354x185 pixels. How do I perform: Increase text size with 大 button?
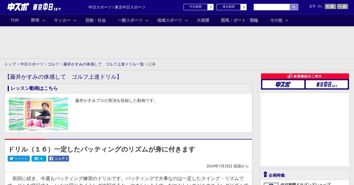click(330, 6)
